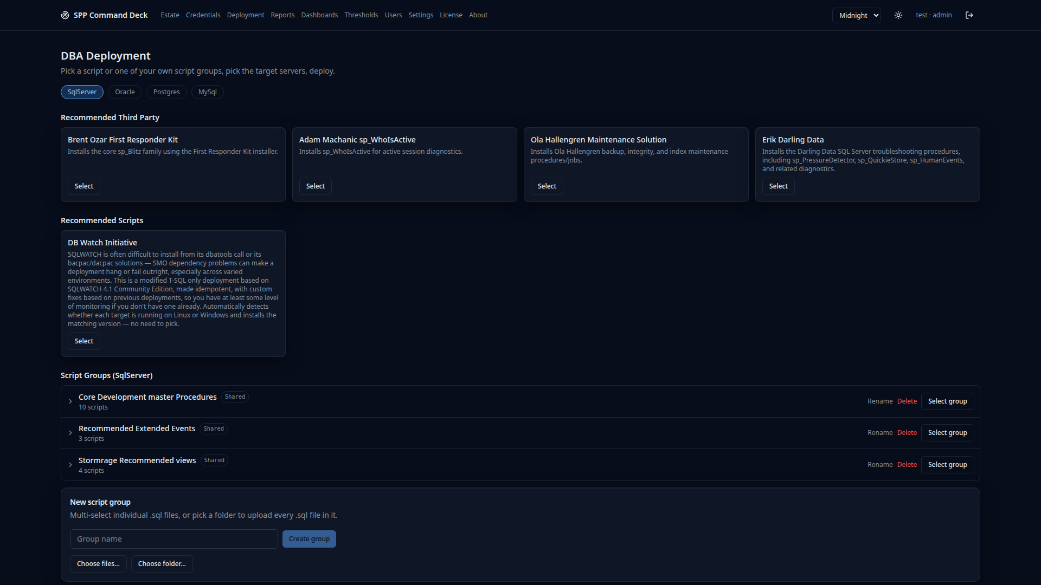Click Shared badge on Recommended Extended Events
Image resolution: width=1041 pixels, height=585 pixels.
click(x=214, y=428)
